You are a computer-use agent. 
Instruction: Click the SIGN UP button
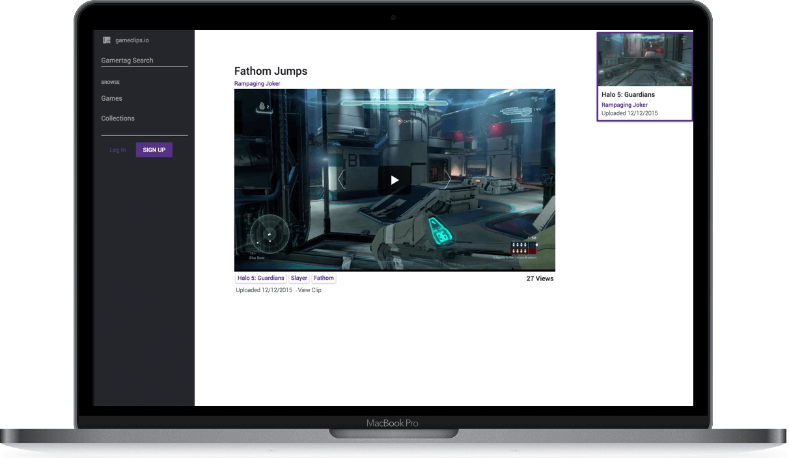click(x=154, y=150)
